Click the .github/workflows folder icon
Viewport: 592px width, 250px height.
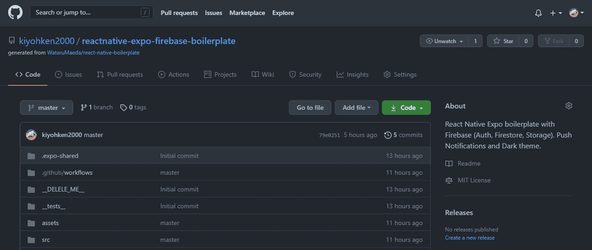tap(31, 173)
